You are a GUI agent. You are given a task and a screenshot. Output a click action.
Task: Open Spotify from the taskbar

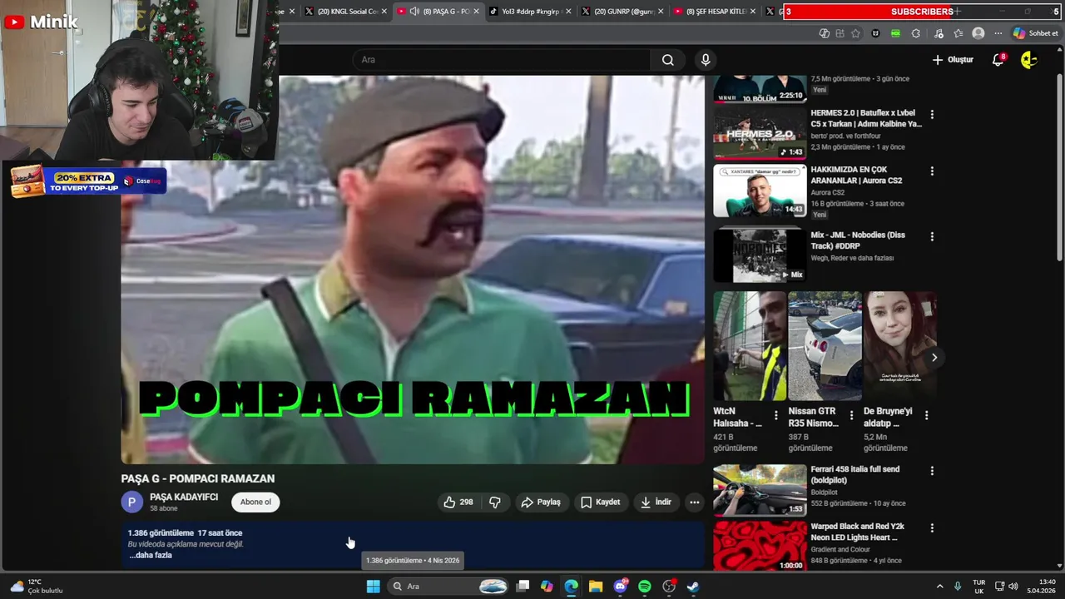click(645, 587)
